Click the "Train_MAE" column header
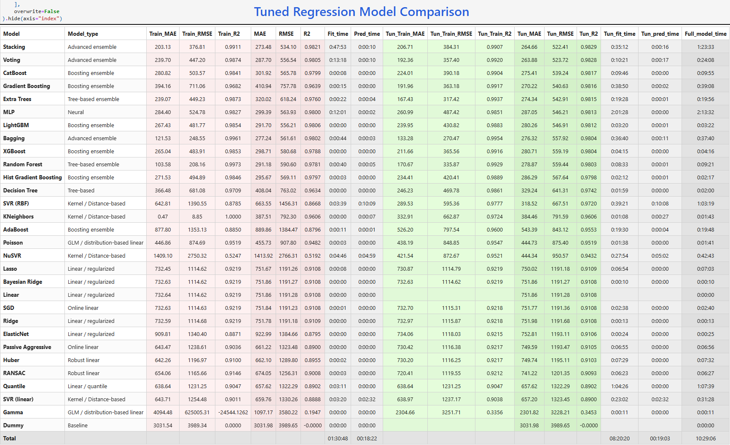 [x=163, y=34]
